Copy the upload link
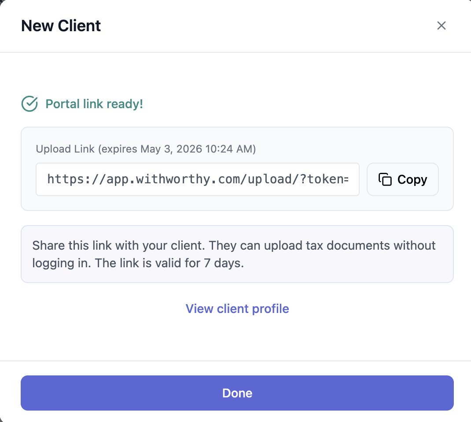Image resolution: width=471 pixels, height=422 pixels. [x=402, y=179]
